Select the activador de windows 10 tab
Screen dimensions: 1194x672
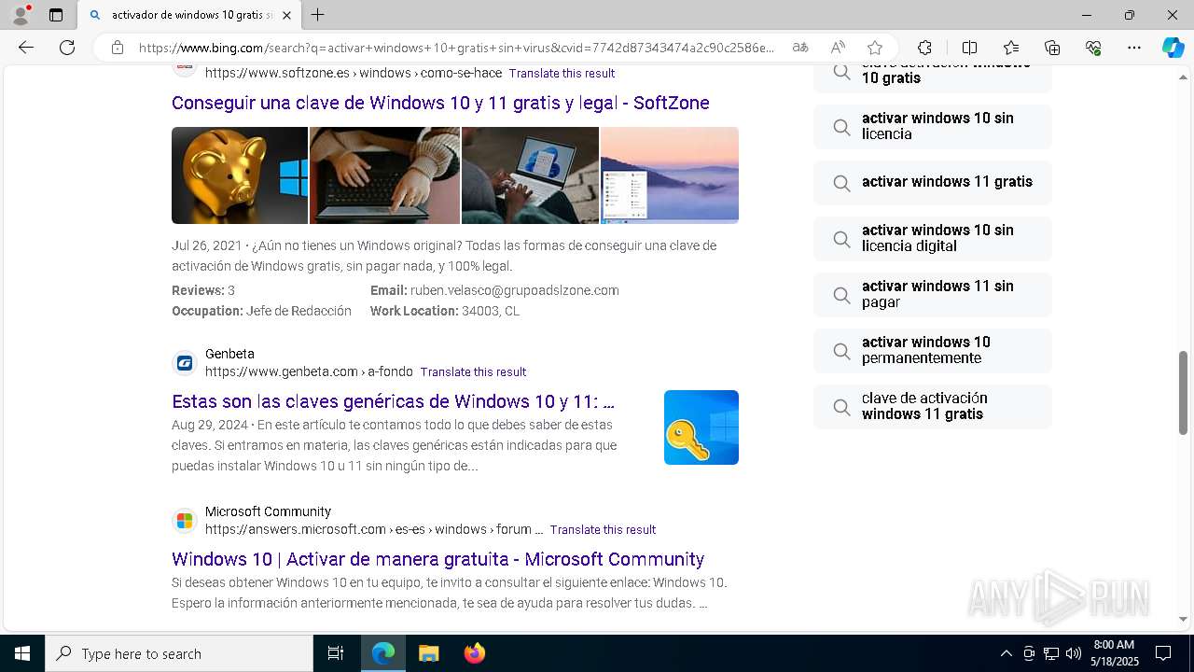pyautogui.click(x=188, y=15)
